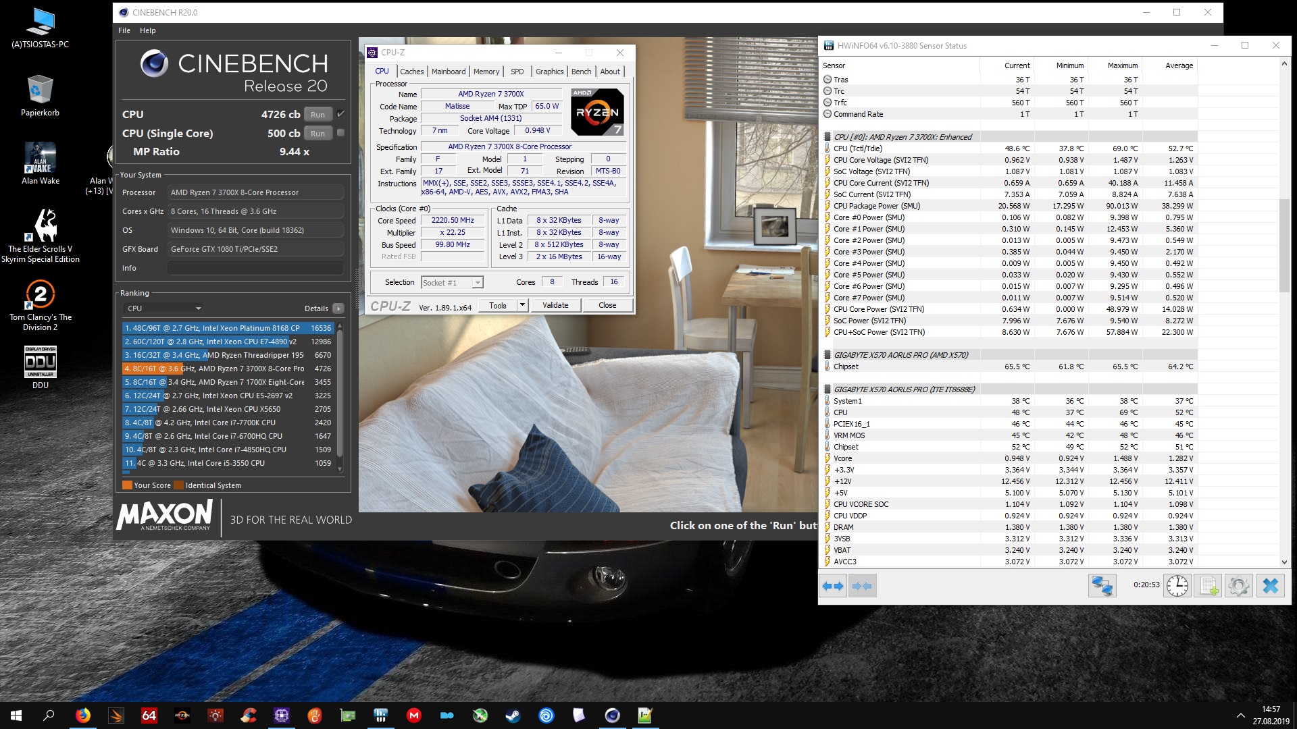Screen dimensions: 1297x729
Task: Open Socket #1 selection dropdown
Action: [x=451, y=283]
